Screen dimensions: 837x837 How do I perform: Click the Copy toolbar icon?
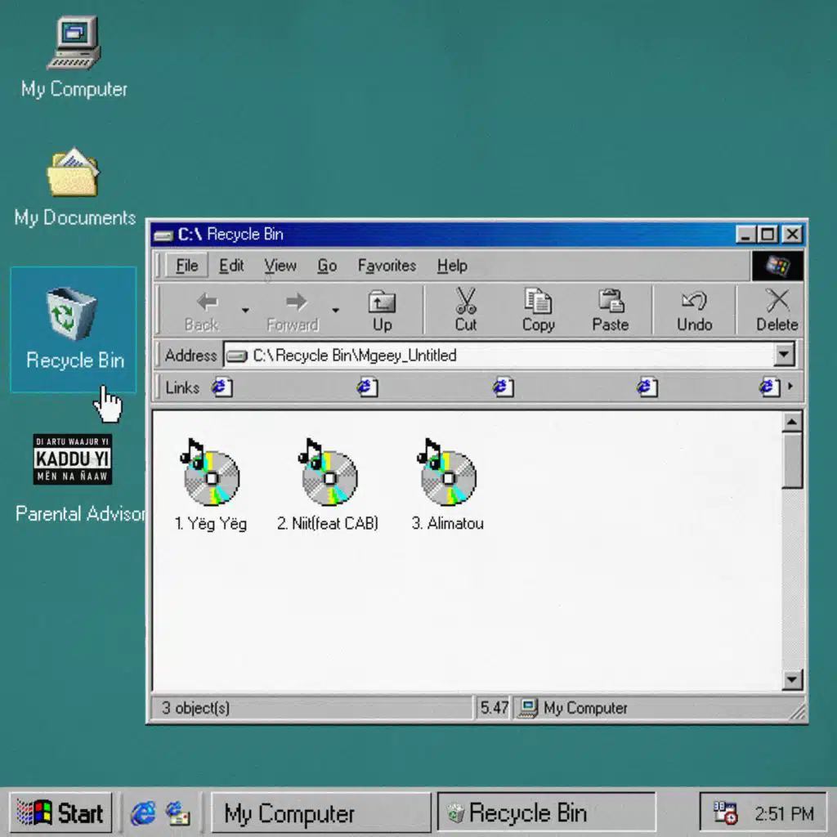[538, 302]
